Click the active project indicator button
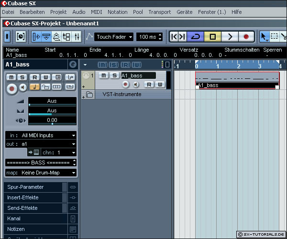The image size is (287, 239). [x=7, y=37]
